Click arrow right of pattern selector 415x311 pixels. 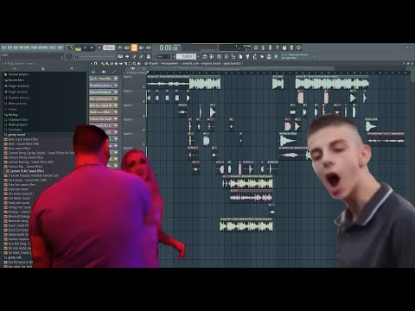[x=198, y=56]
